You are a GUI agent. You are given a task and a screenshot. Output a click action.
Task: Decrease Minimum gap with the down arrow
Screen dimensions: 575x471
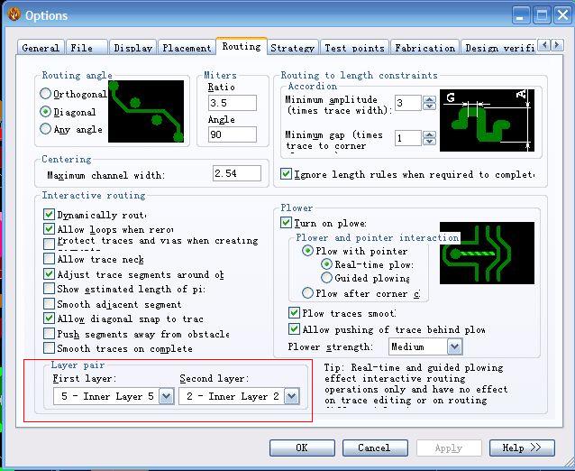click(x=429, y=142)
